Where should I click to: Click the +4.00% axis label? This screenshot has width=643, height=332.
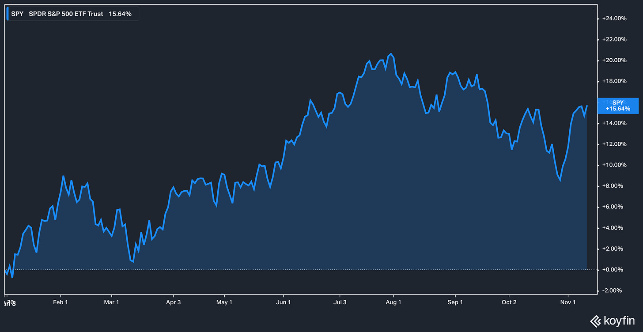click(613, 228)
